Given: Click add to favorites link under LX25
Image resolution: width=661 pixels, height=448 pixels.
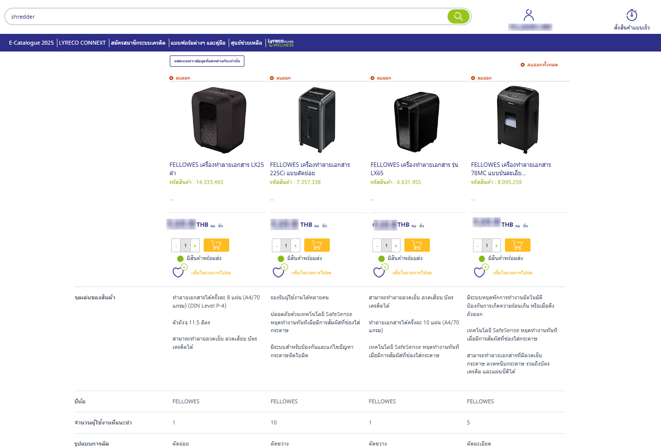Looking at the screenshot, I should [x=211, y=273].
